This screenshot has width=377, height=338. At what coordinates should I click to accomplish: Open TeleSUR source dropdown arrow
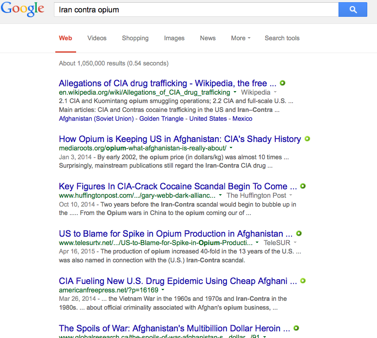(295, 242)
